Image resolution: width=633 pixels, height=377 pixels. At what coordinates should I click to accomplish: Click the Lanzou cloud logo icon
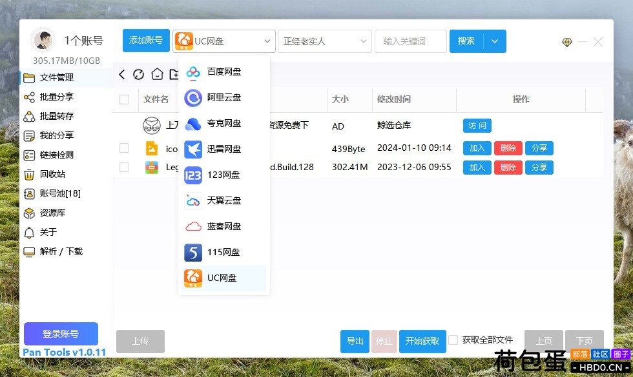coord(193,227)
